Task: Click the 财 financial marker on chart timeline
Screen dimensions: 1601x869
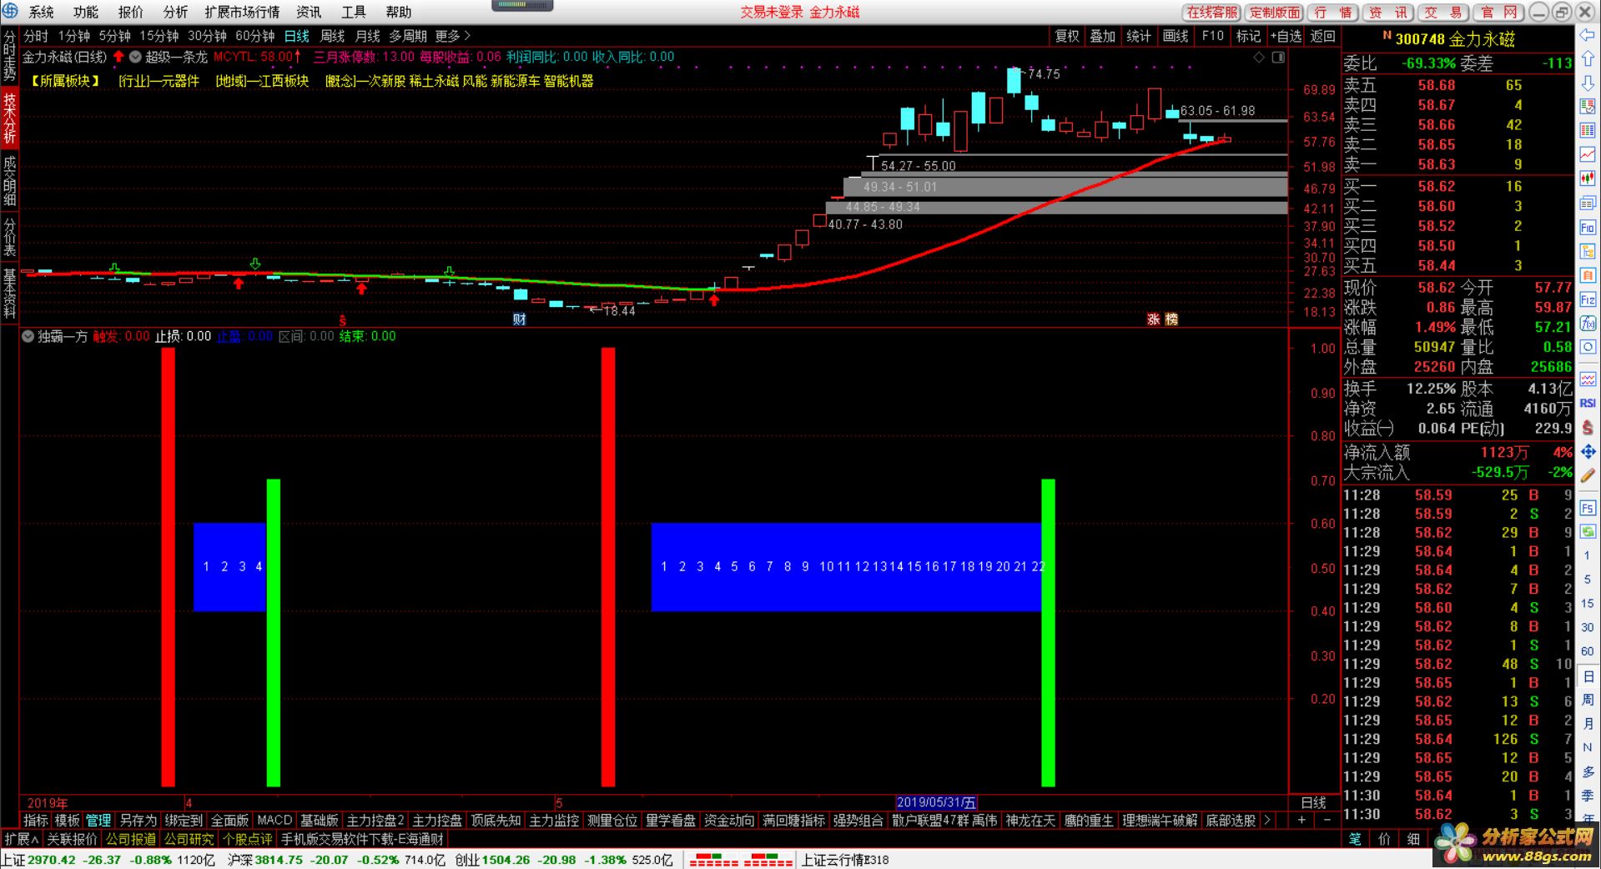Action: (x=519, y=319)
